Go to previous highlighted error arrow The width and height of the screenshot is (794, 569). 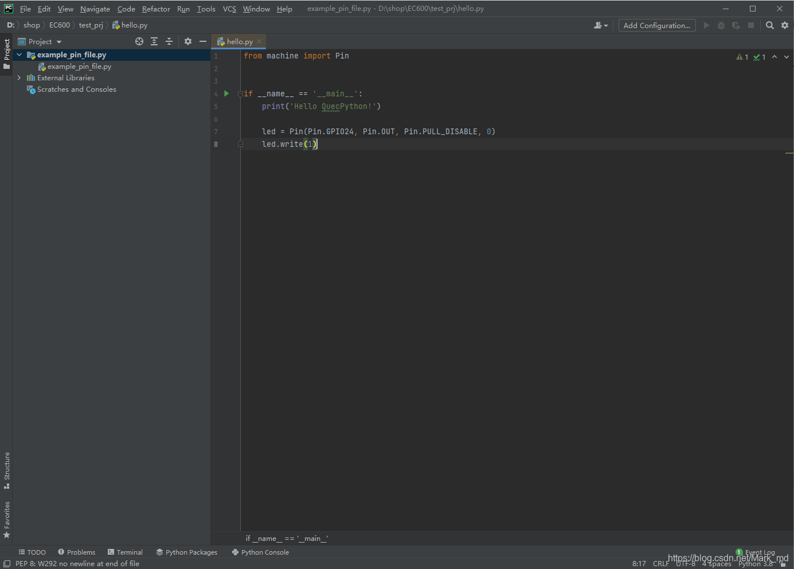click(775, 57)
